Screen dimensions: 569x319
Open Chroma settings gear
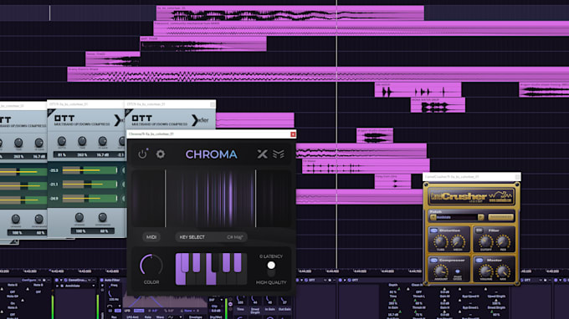[161, 154]
